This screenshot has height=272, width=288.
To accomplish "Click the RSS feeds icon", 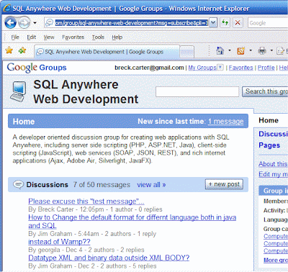I will 240,51.
